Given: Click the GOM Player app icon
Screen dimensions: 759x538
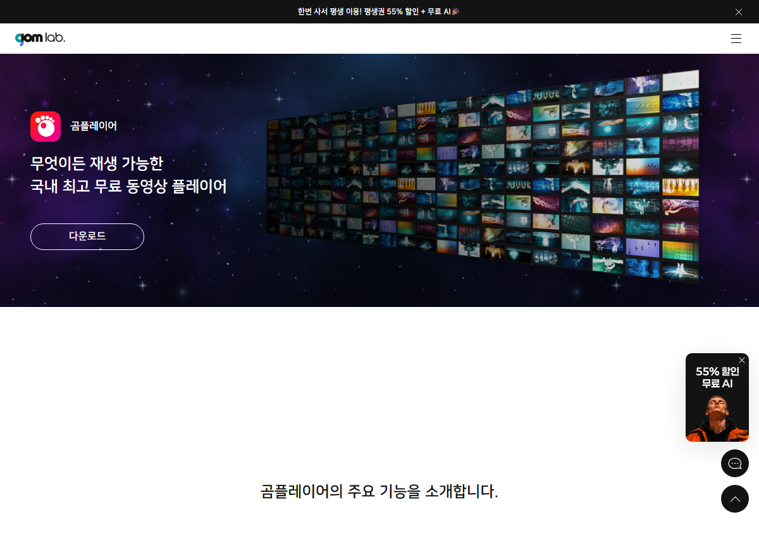Looking at the screenshot, I should point(46,127).
